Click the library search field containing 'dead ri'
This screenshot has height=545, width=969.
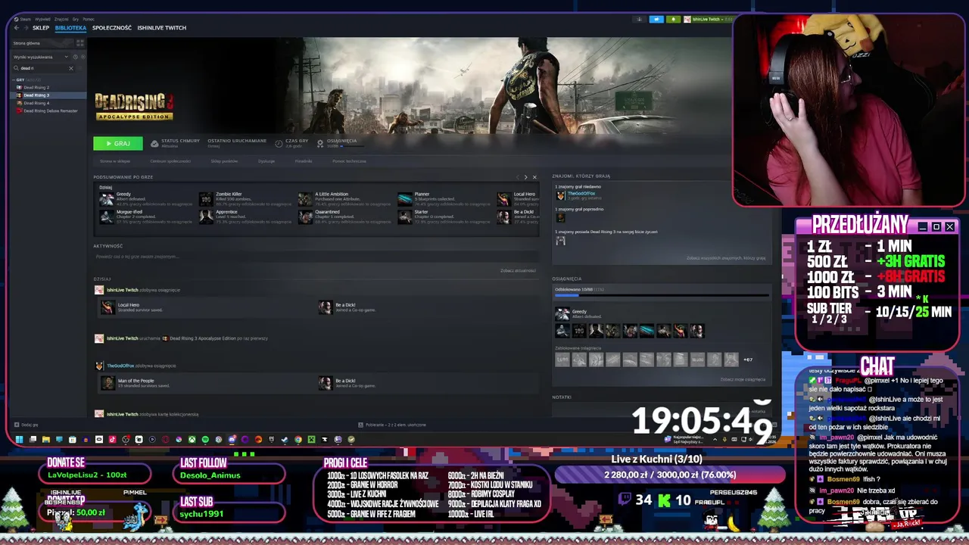point(44,68)
